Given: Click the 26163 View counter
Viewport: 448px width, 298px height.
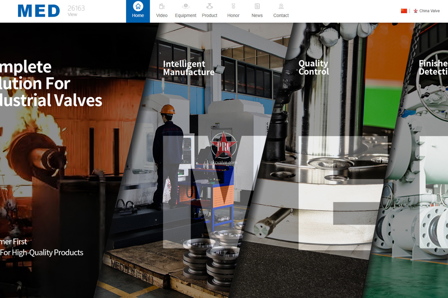Looking at the screenshot, I should 76,11.
